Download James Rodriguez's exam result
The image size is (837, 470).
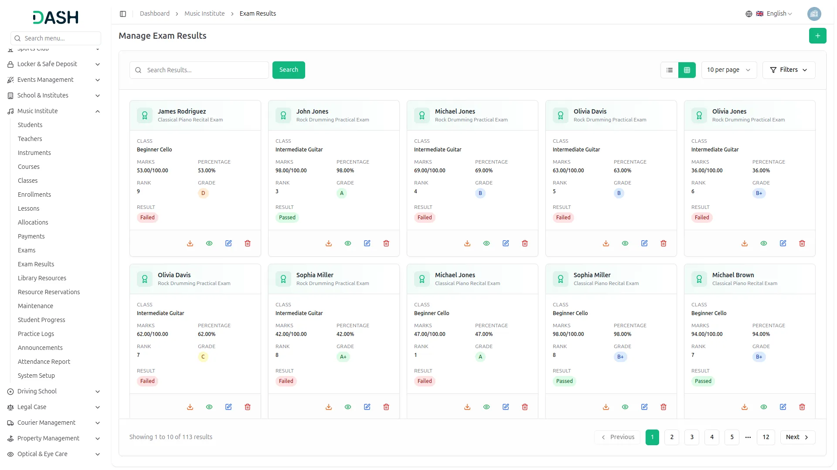(x=190, y=243)
